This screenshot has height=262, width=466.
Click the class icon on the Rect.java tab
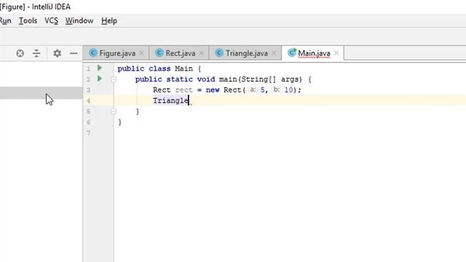(159, 53)
